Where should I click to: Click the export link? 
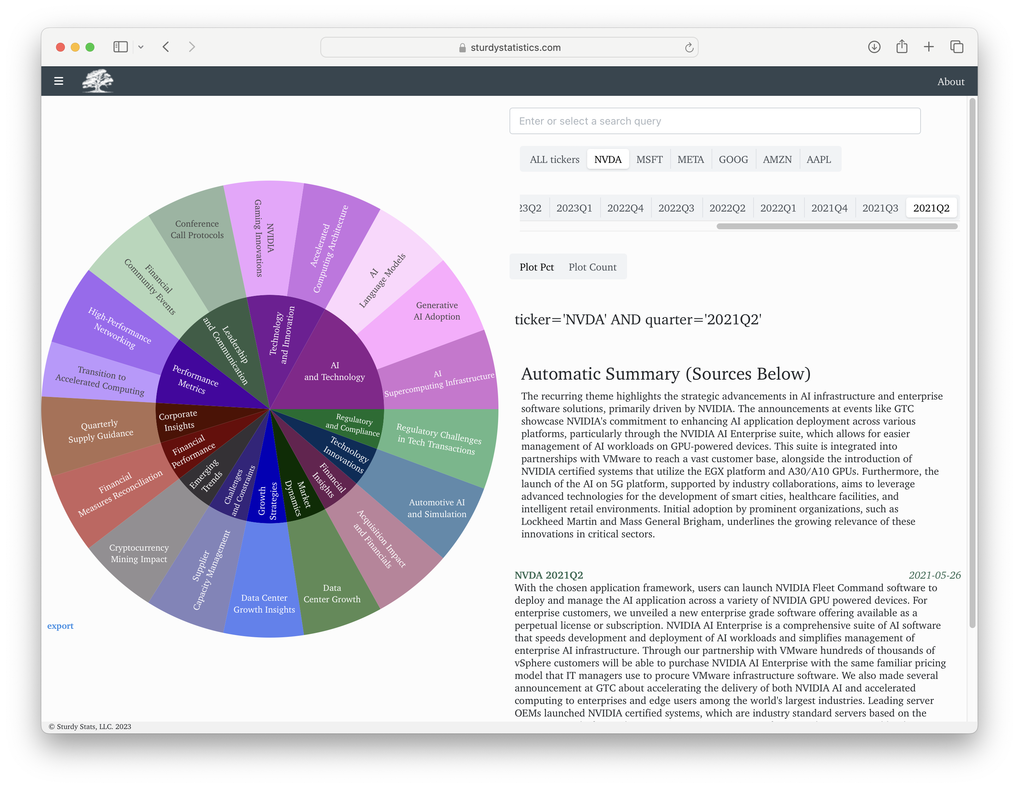[x=60, y=625]
